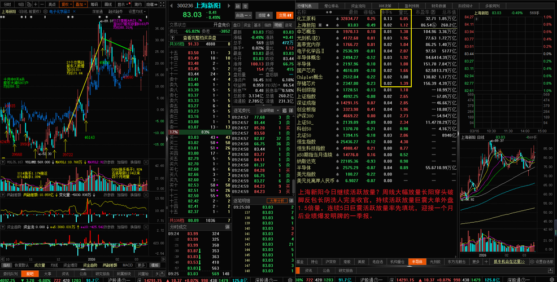Image resolution: width=557 pixels, height=282 pixels.
Task: Click the 市盈率 help icon in column header
Action: 433,12
